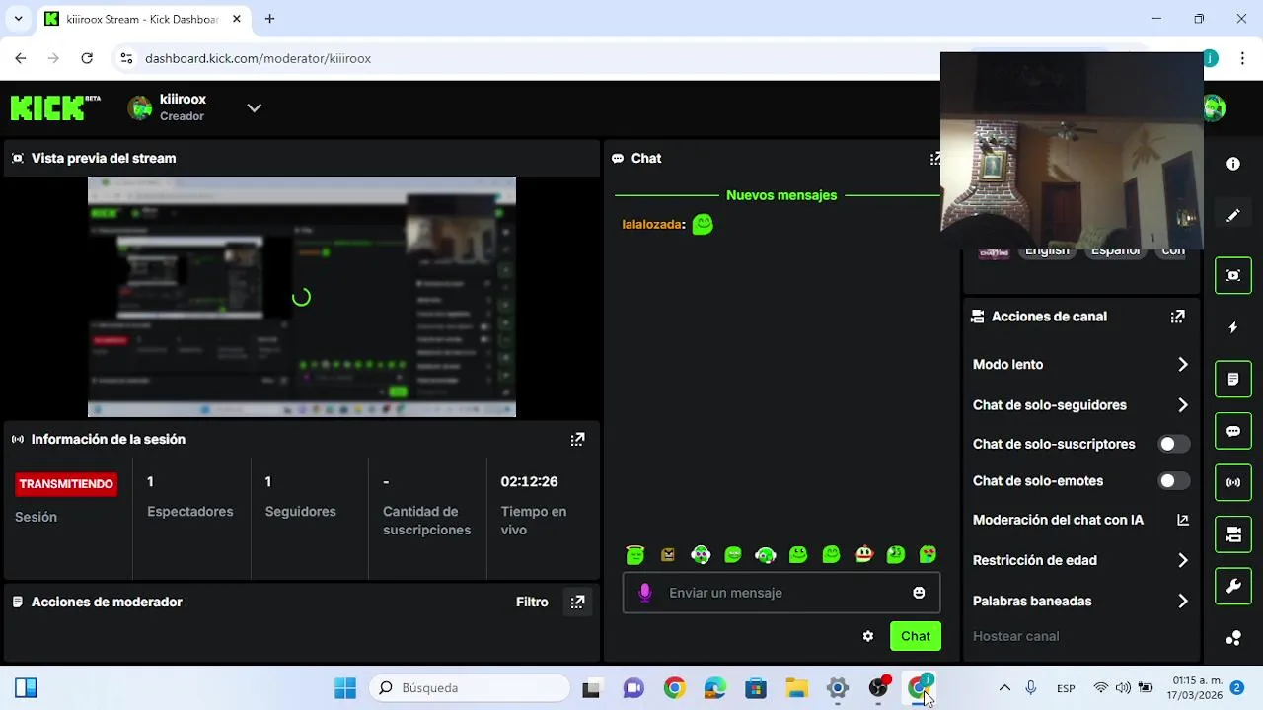Insert the angry brown box emote
Screen dimensions: 1263x710
coord(668,555)
